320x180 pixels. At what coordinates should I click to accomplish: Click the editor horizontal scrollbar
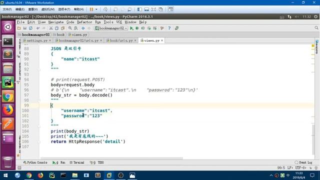[x=111, y=158]
